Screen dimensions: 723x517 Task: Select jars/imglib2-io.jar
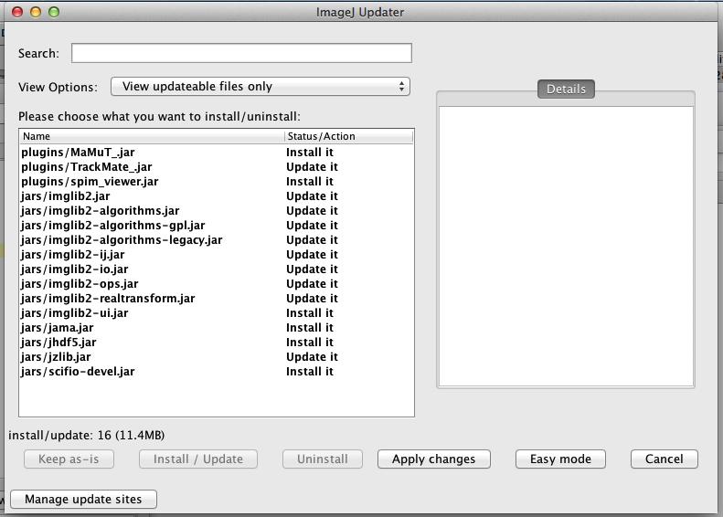tap(217, 269)
